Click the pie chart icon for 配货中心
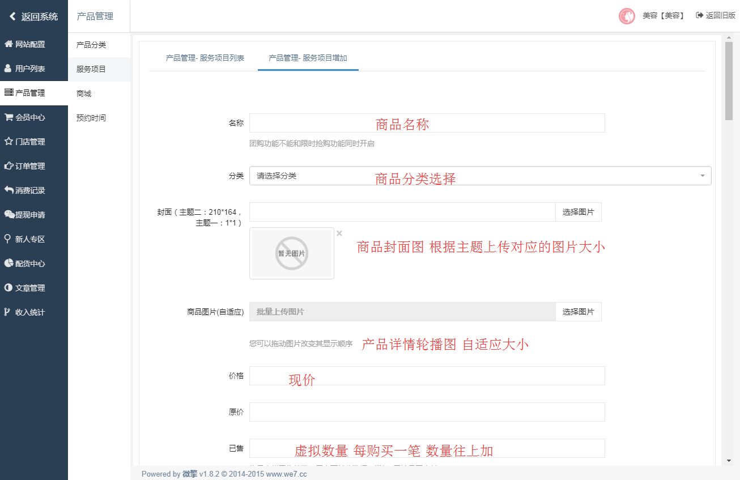 tap(8, 264)
